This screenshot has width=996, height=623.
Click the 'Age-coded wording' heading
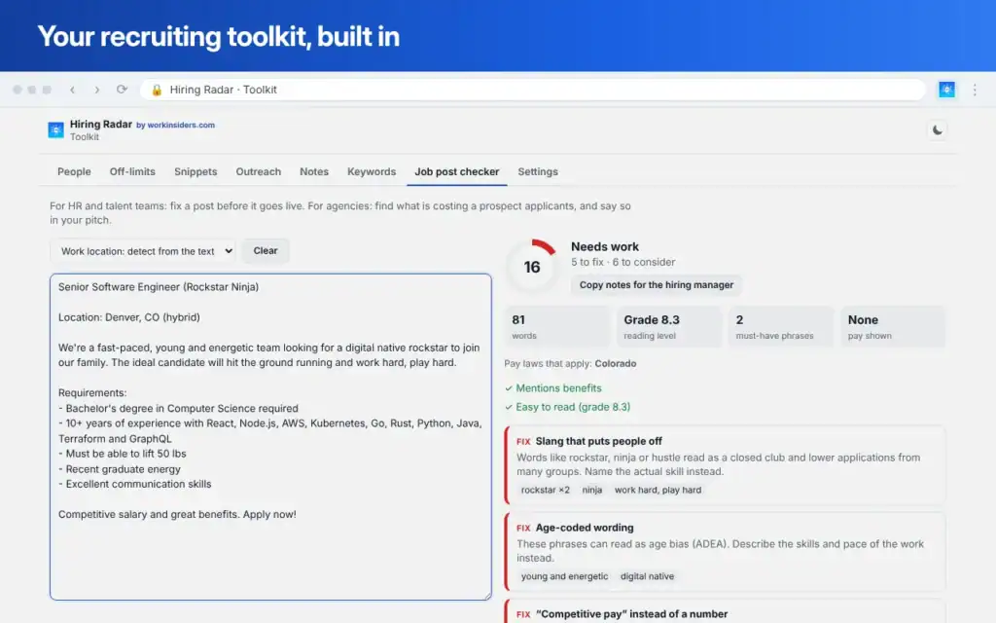click(585, 528)
